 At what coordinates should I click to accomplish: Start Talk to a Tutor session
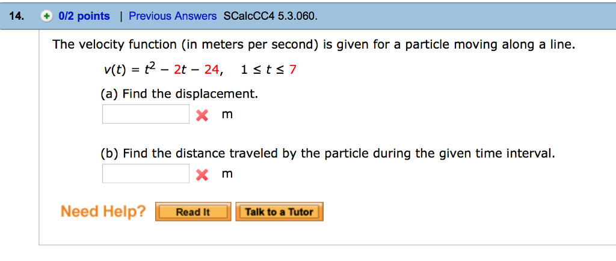tap(279, 212)
